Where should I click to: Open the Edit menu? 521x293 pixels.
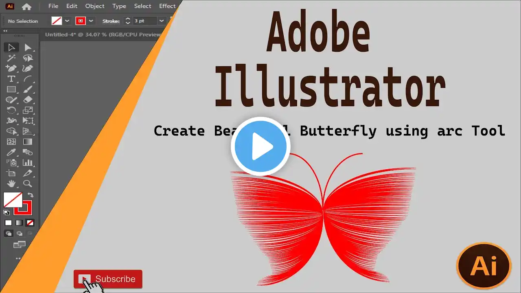coord(72,6)
